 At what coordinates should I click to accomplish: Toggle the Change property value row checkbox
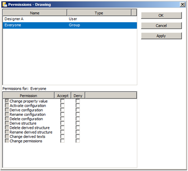pos(7,101)
